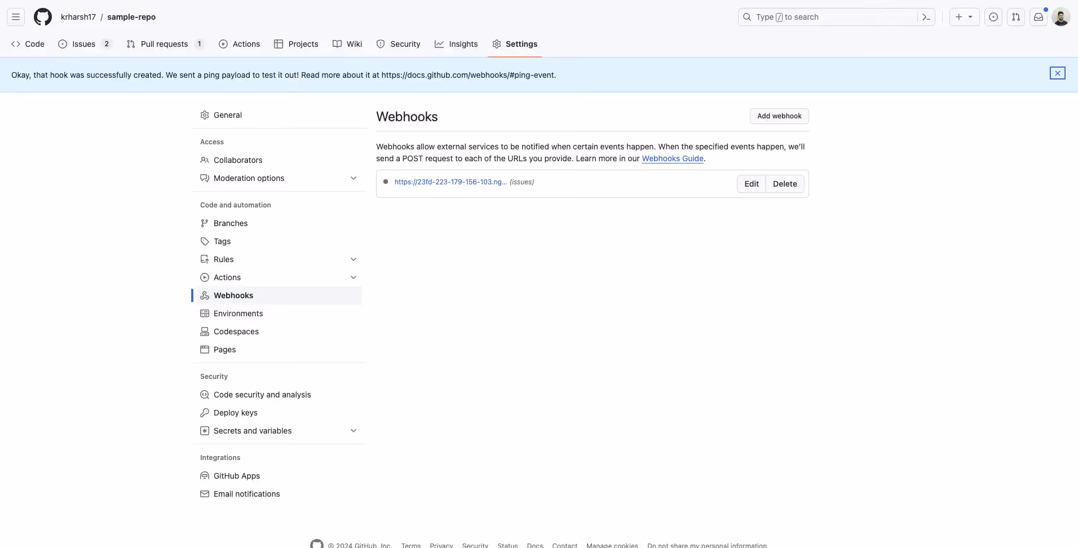The width and height of the screenshot is (1078, 548).
Task: Open your issues icon in header
Action: pos(993,17)
